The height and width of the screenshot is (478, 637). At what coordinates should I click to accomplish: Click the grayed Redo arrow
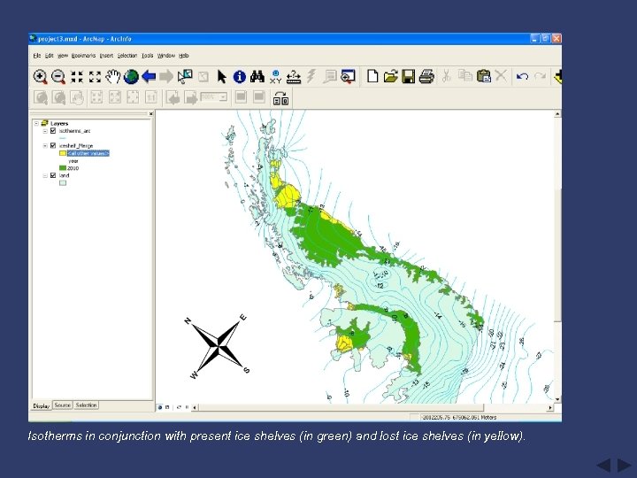[540, 76]
